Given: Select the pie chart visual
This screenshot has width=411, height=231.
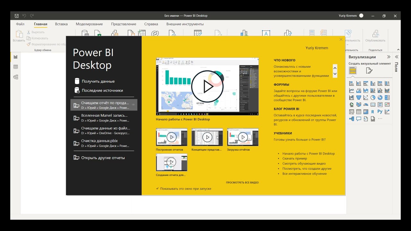Looking at the screenshot, I should point(373,98).
